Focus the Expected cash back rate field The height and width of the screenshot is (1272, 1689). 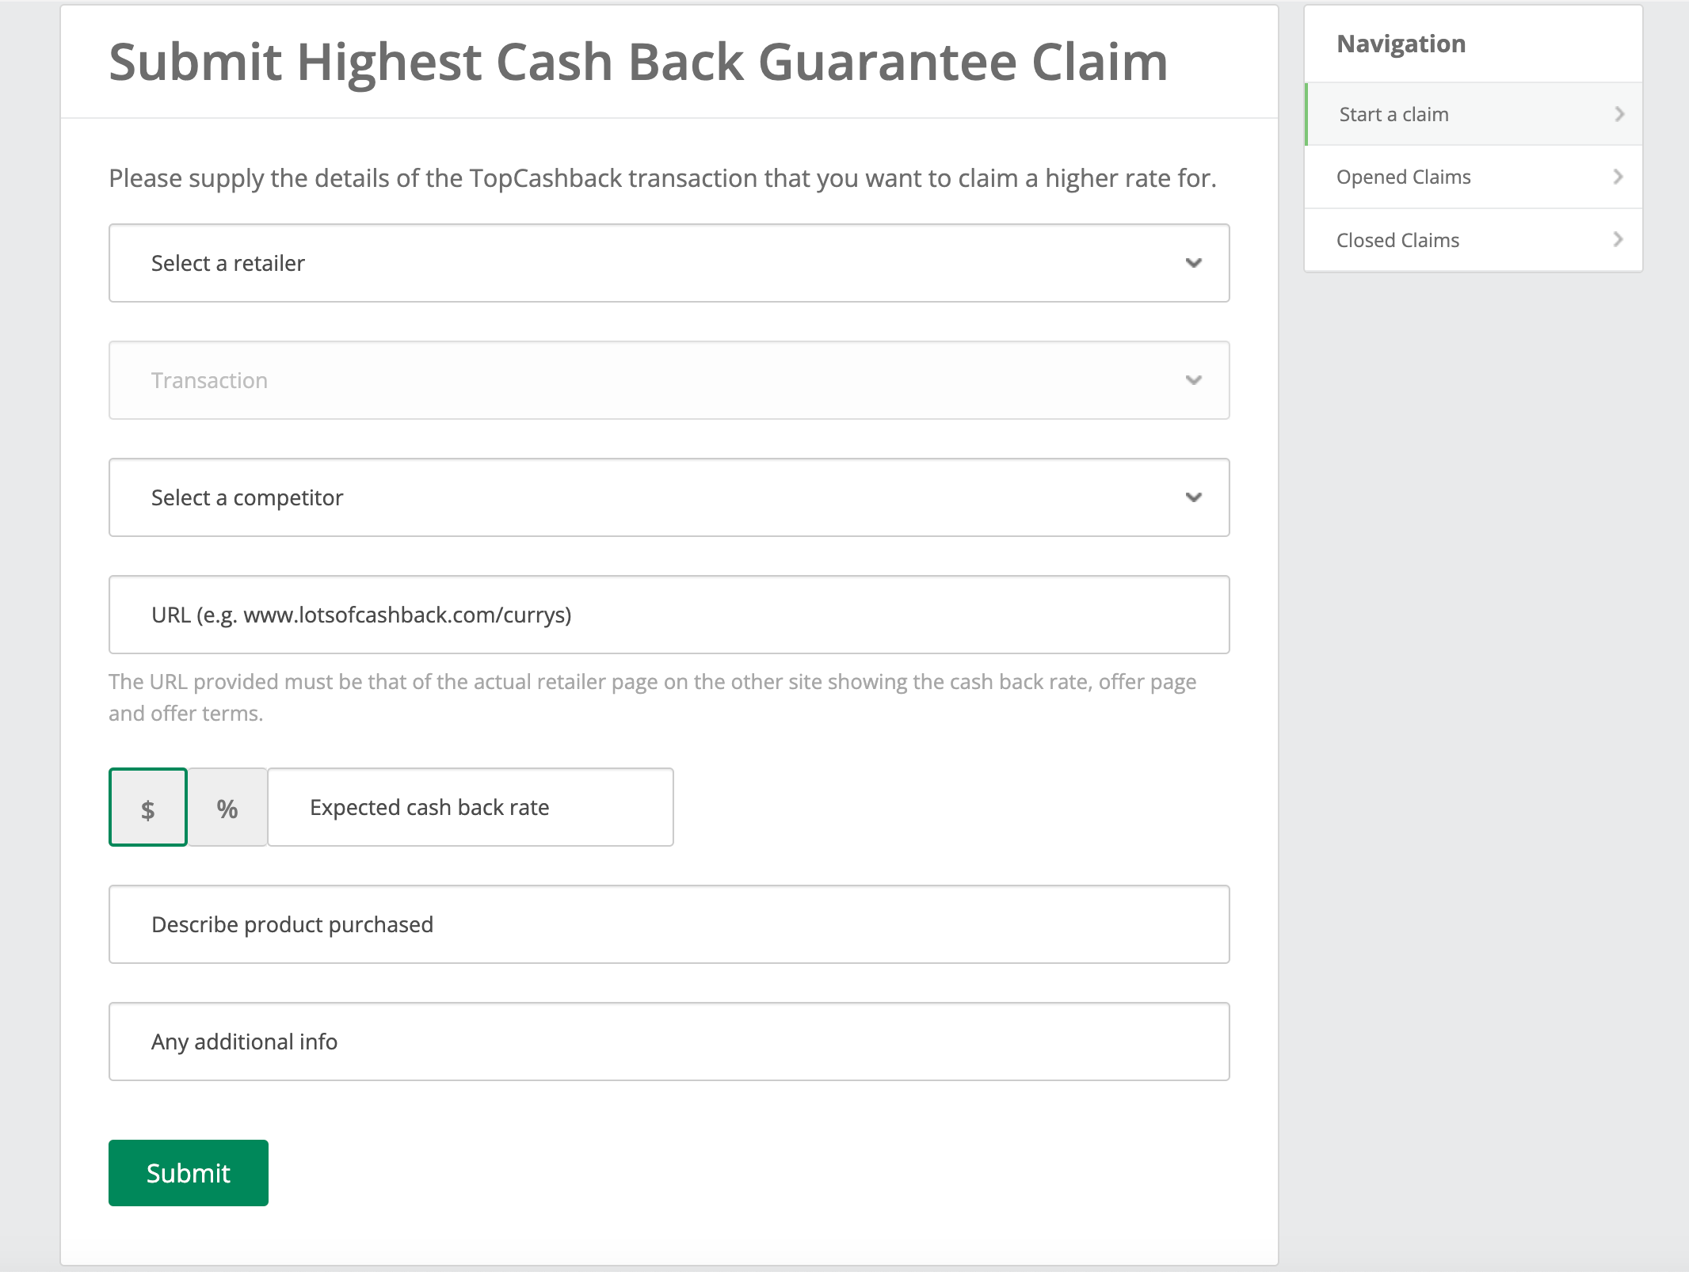[x=470, y=808]
